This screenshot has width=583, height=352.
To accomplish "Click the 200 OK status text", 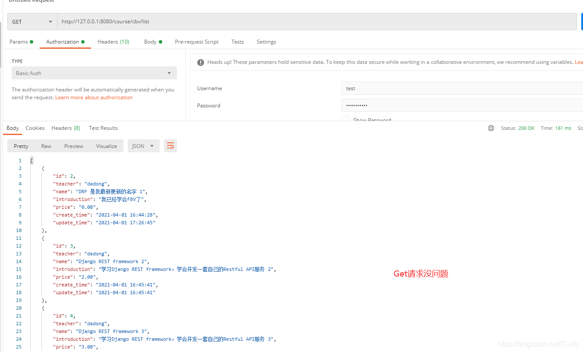I will 526,128.
